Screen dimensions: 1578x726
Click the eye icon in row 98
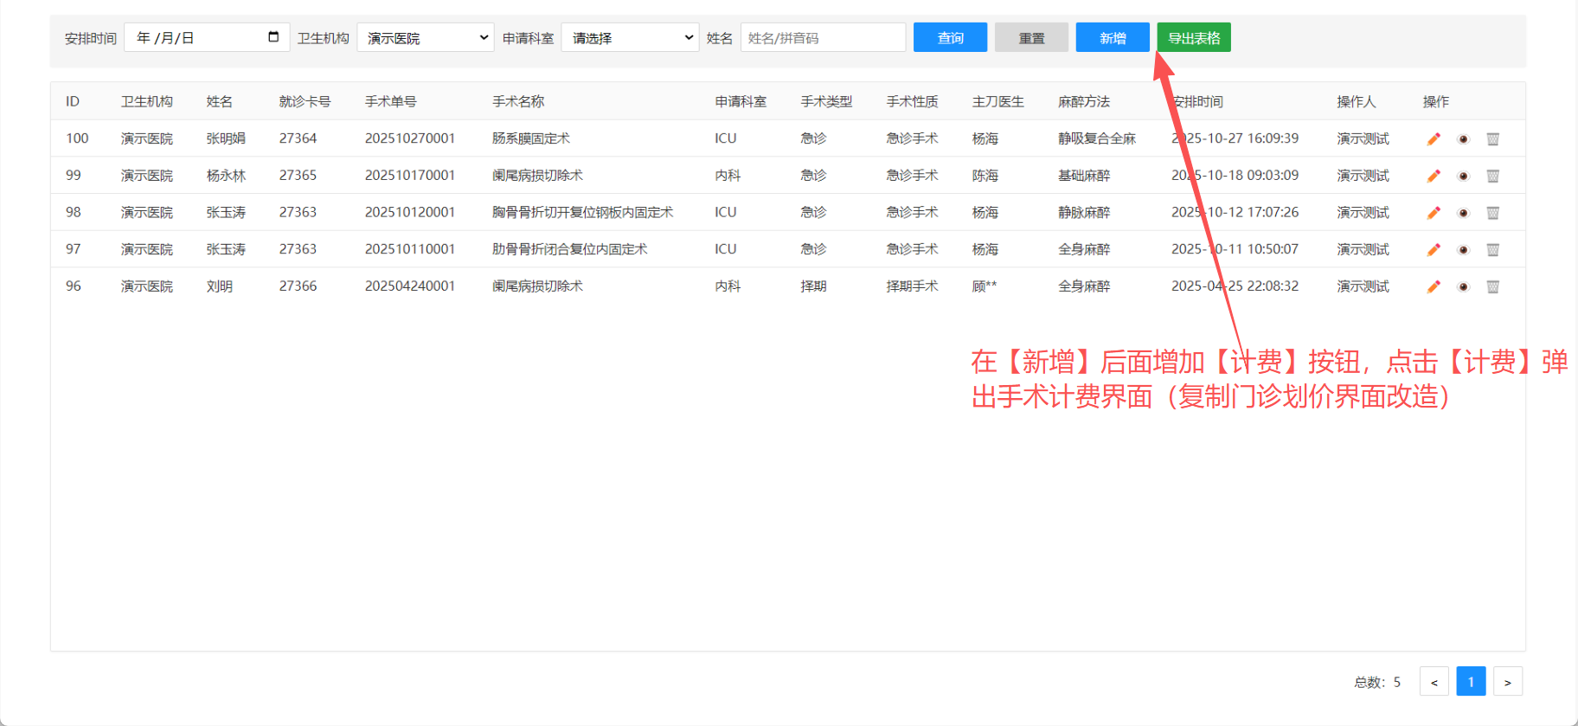click(x=1463, y=213)
